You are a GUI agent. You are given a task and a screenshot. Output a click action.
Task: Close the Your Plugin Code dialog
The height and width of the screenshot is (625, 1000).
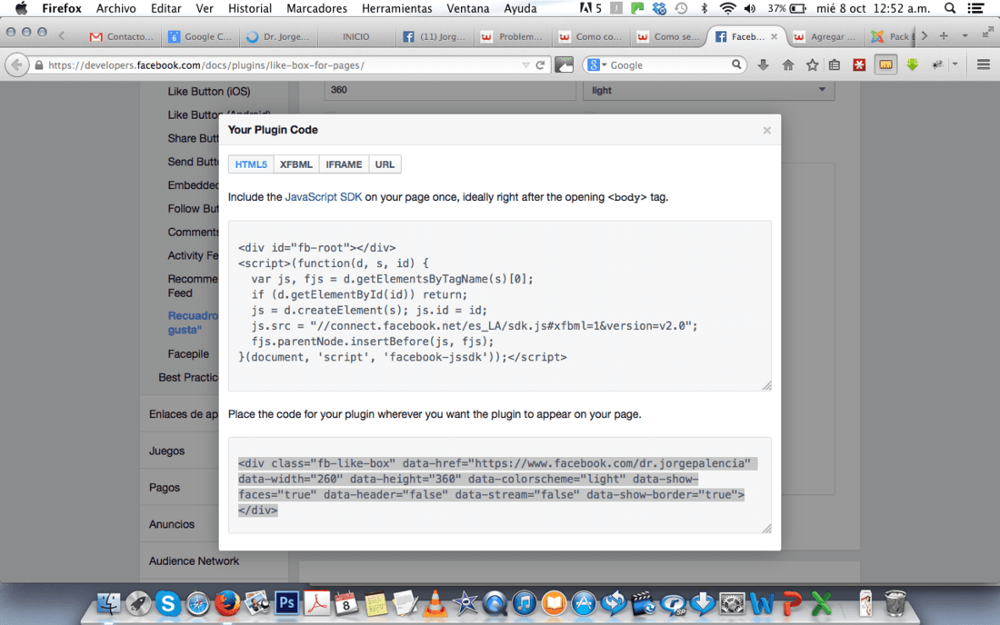point(766,131)
